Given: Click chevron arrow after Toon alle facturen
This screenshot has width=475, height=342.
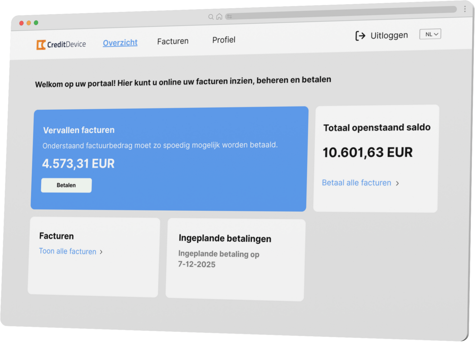Looking at the screenshot, I should pyautogui.click(x=101, y=252).
